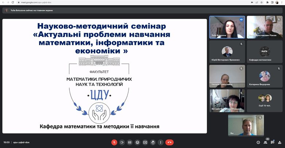Click the muted mic indicator on Катерина Федорова's tile

pyautogui.click(x=279, y=68)
